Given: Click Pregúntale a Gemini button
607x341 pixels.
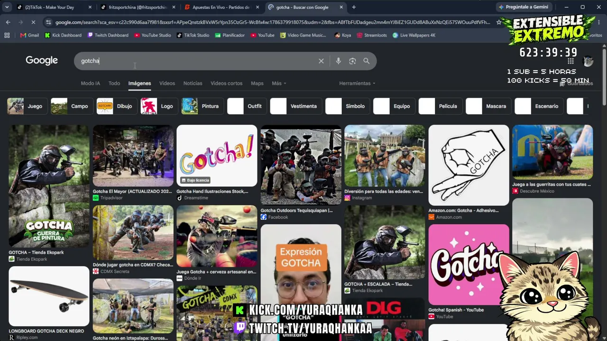Looking at the screenshot, I should [523, 7].
